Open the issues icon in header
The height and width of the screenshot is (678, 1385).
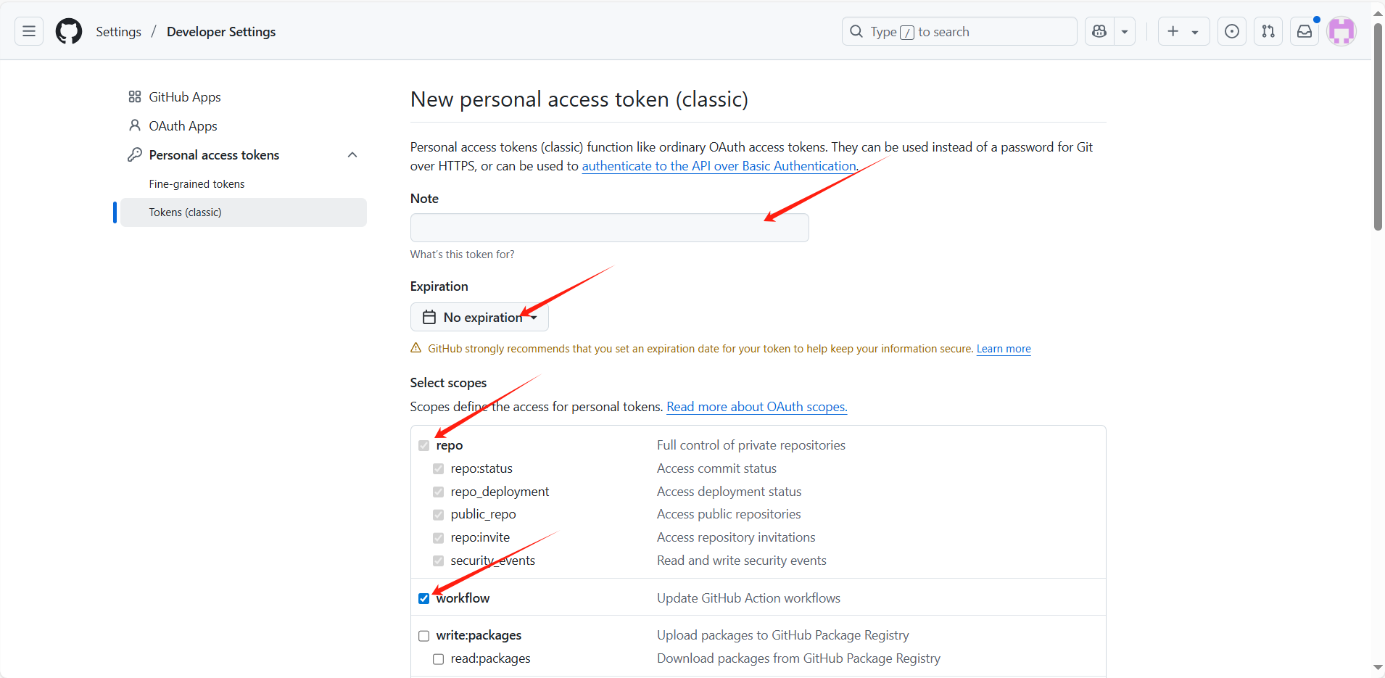tap(1231, 31)
